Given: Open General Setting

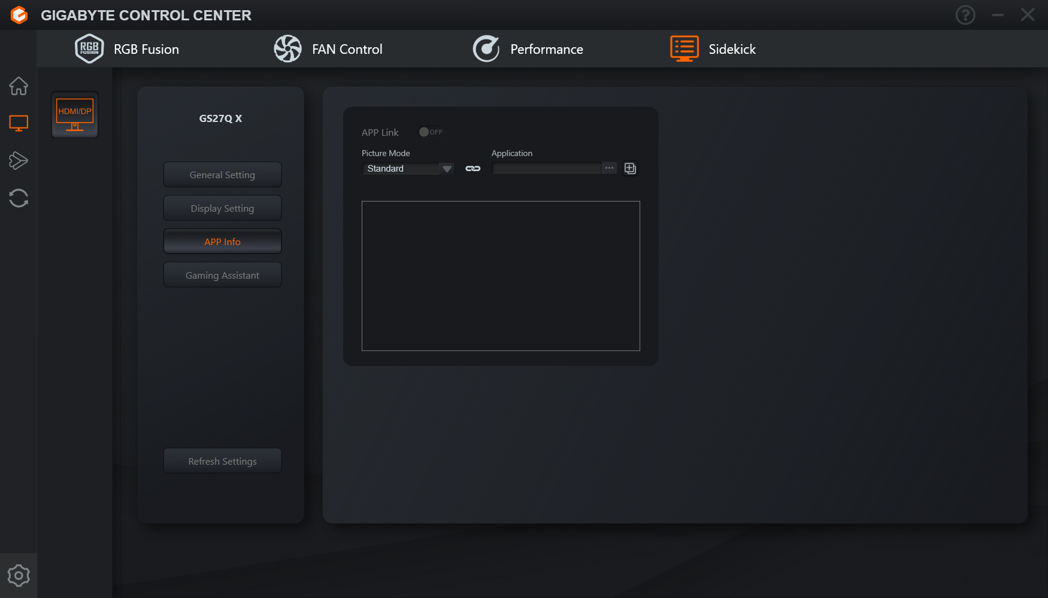Looking at the screenshot, I should click(222, 175).
